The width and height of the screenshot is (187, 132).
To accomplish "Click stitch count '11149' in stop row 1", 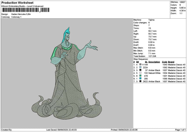I will 145,65.
